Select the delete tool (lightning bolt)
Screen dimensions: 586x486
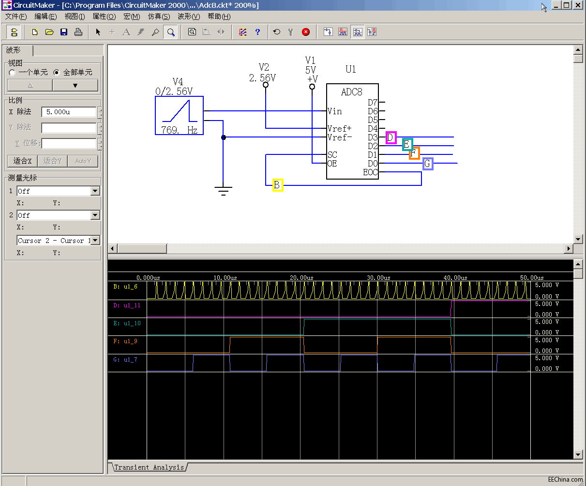(141, 32)
